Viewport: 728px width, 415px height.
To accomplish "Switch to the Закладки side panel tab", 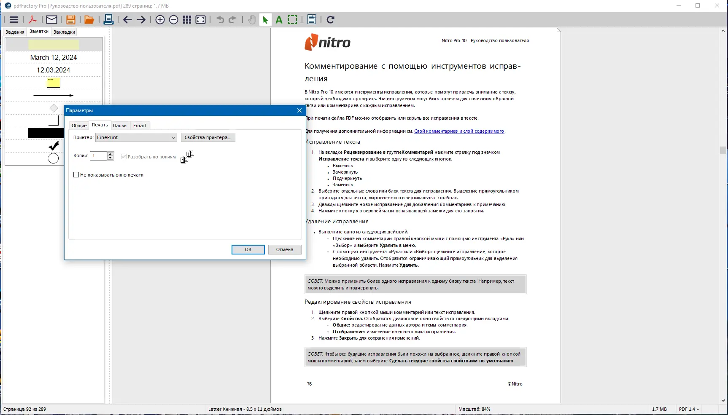I will [x=64, y=32].
